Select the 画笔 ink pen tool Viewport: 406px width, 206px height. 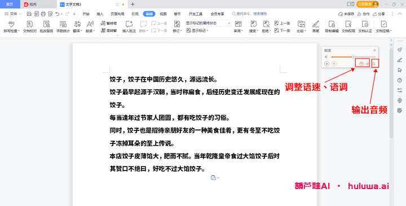click(x=316, y=27)
